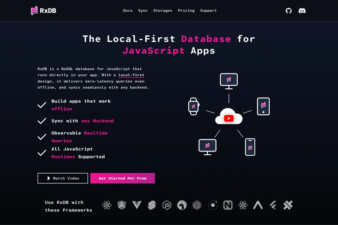
Task: Select the React Native icon after NativeScript
Action: click(x=243, y=205)
